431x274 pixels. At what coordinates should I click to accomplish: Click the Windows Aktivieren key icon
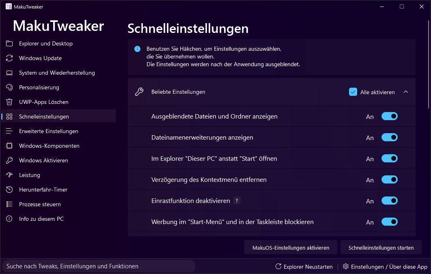9,160
